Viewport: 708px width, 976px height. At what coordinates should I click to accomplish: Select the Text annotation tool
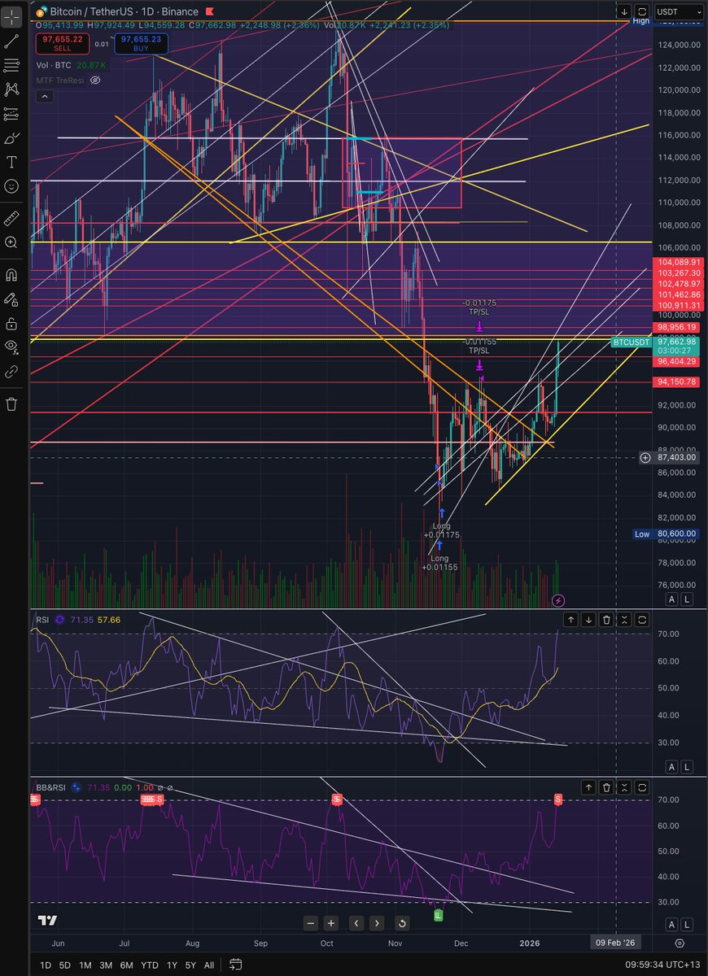click(11, 162)
